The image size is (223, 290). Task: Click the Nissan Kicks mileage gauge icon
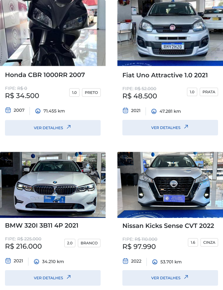[155, 262]
